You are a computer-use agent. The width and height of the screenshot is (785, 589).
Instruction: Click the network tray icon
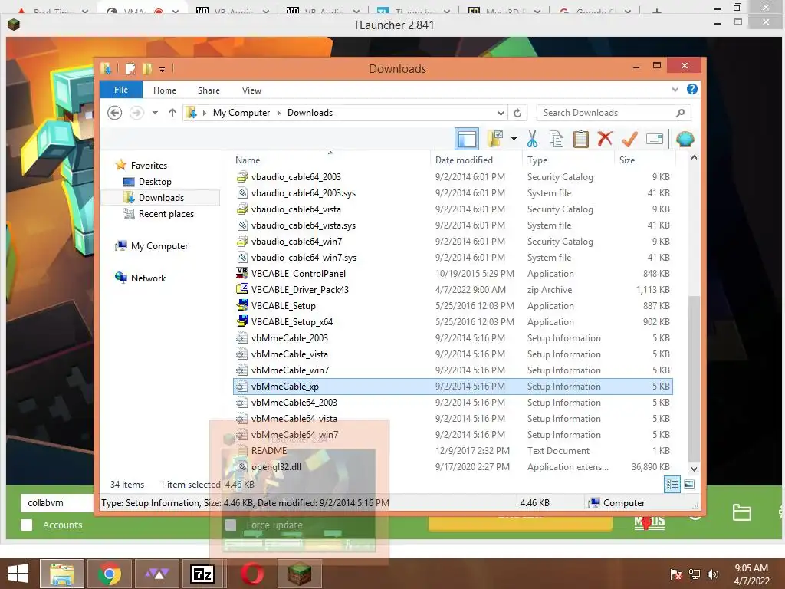pyautogui.click(x=695, y=574)
